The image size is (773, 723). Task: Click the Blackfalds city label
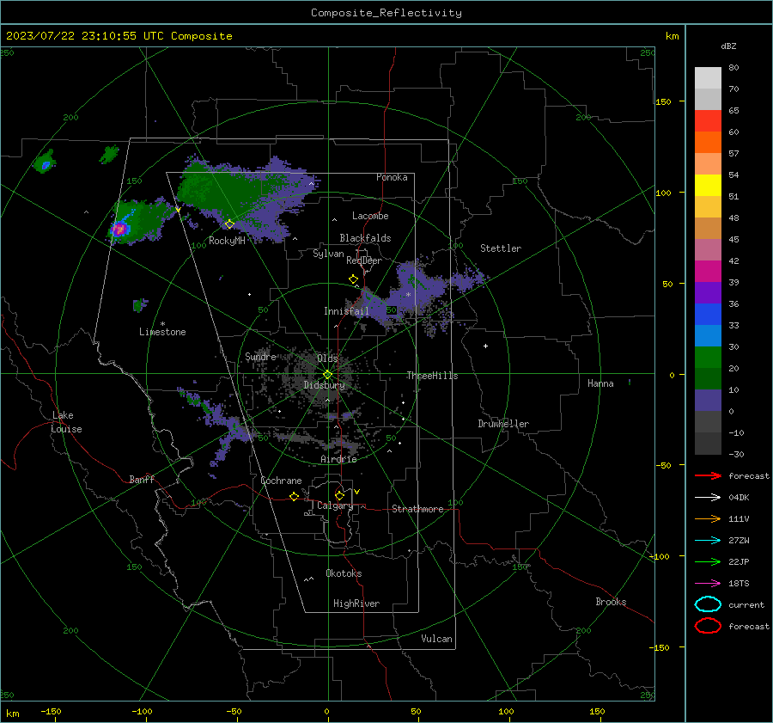click(x=365, y=238)
